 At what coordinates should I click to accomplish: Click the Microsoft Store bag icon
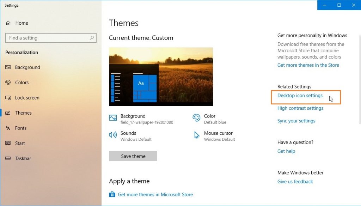112,194
